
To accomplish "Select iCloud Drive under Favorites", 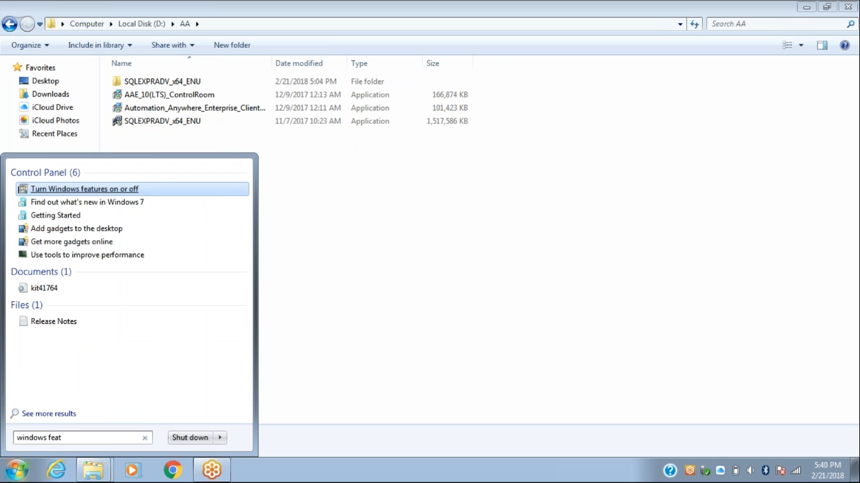I will pyautogui.click(x=52, y=108).
